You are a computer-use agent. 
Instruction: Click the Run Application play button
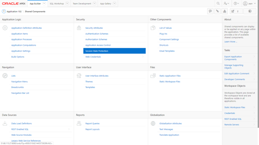[x=250, y=11]
